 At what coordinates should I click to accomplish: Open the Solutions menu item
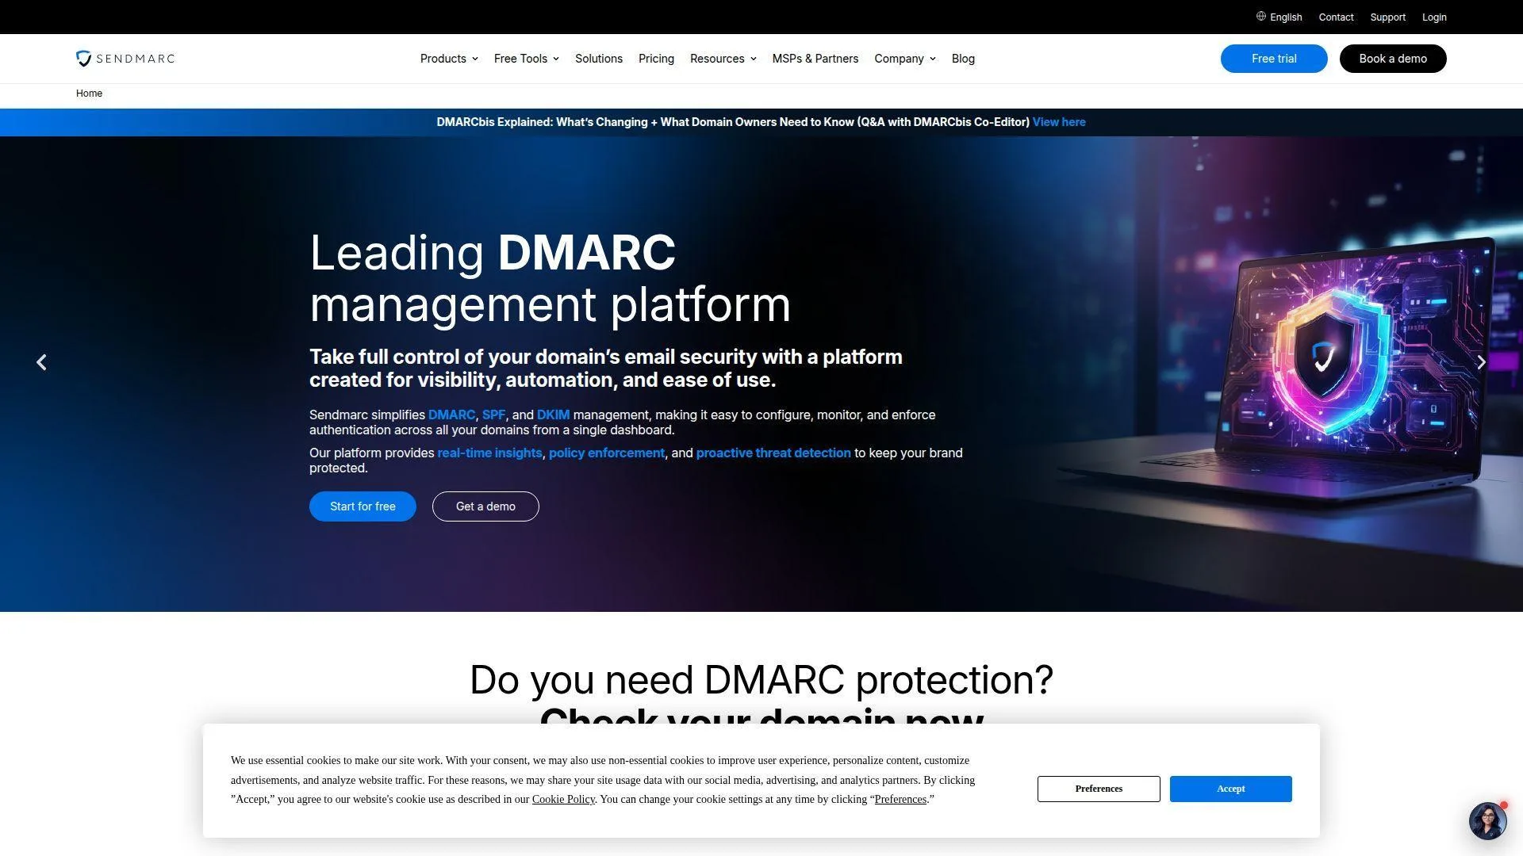pyautogui.click(x=599, y=59)
